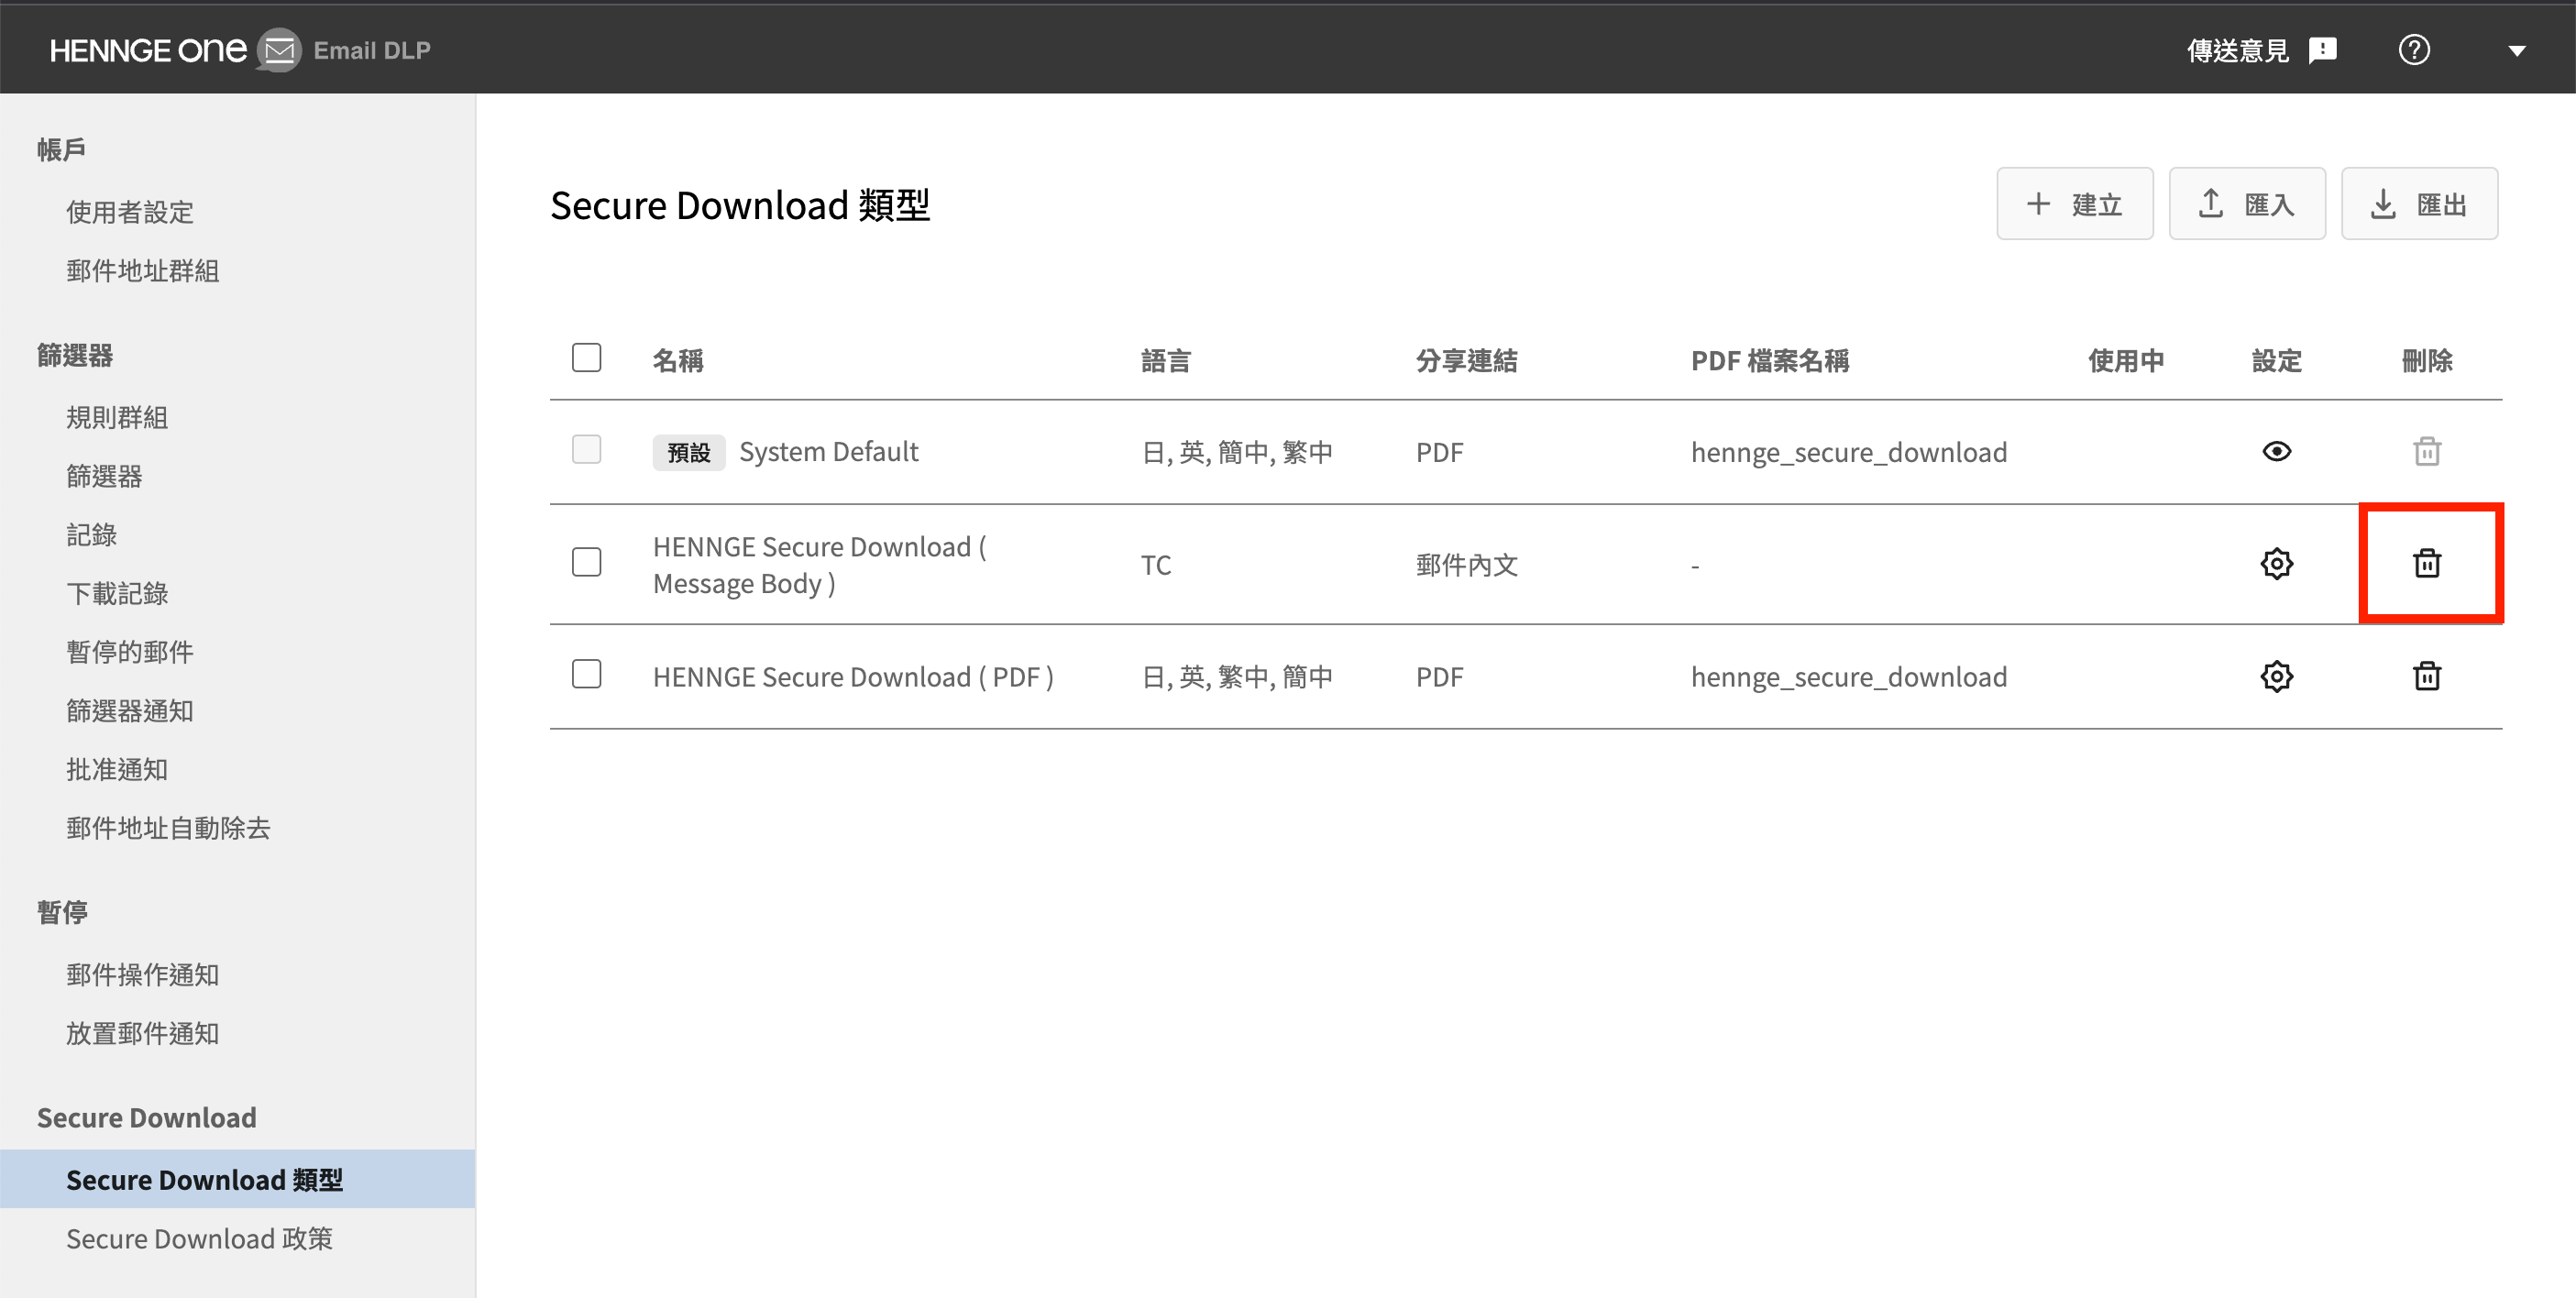Click the 名稱 column header
Viewport: 2576px width, 1298px height.
(678, 360)
